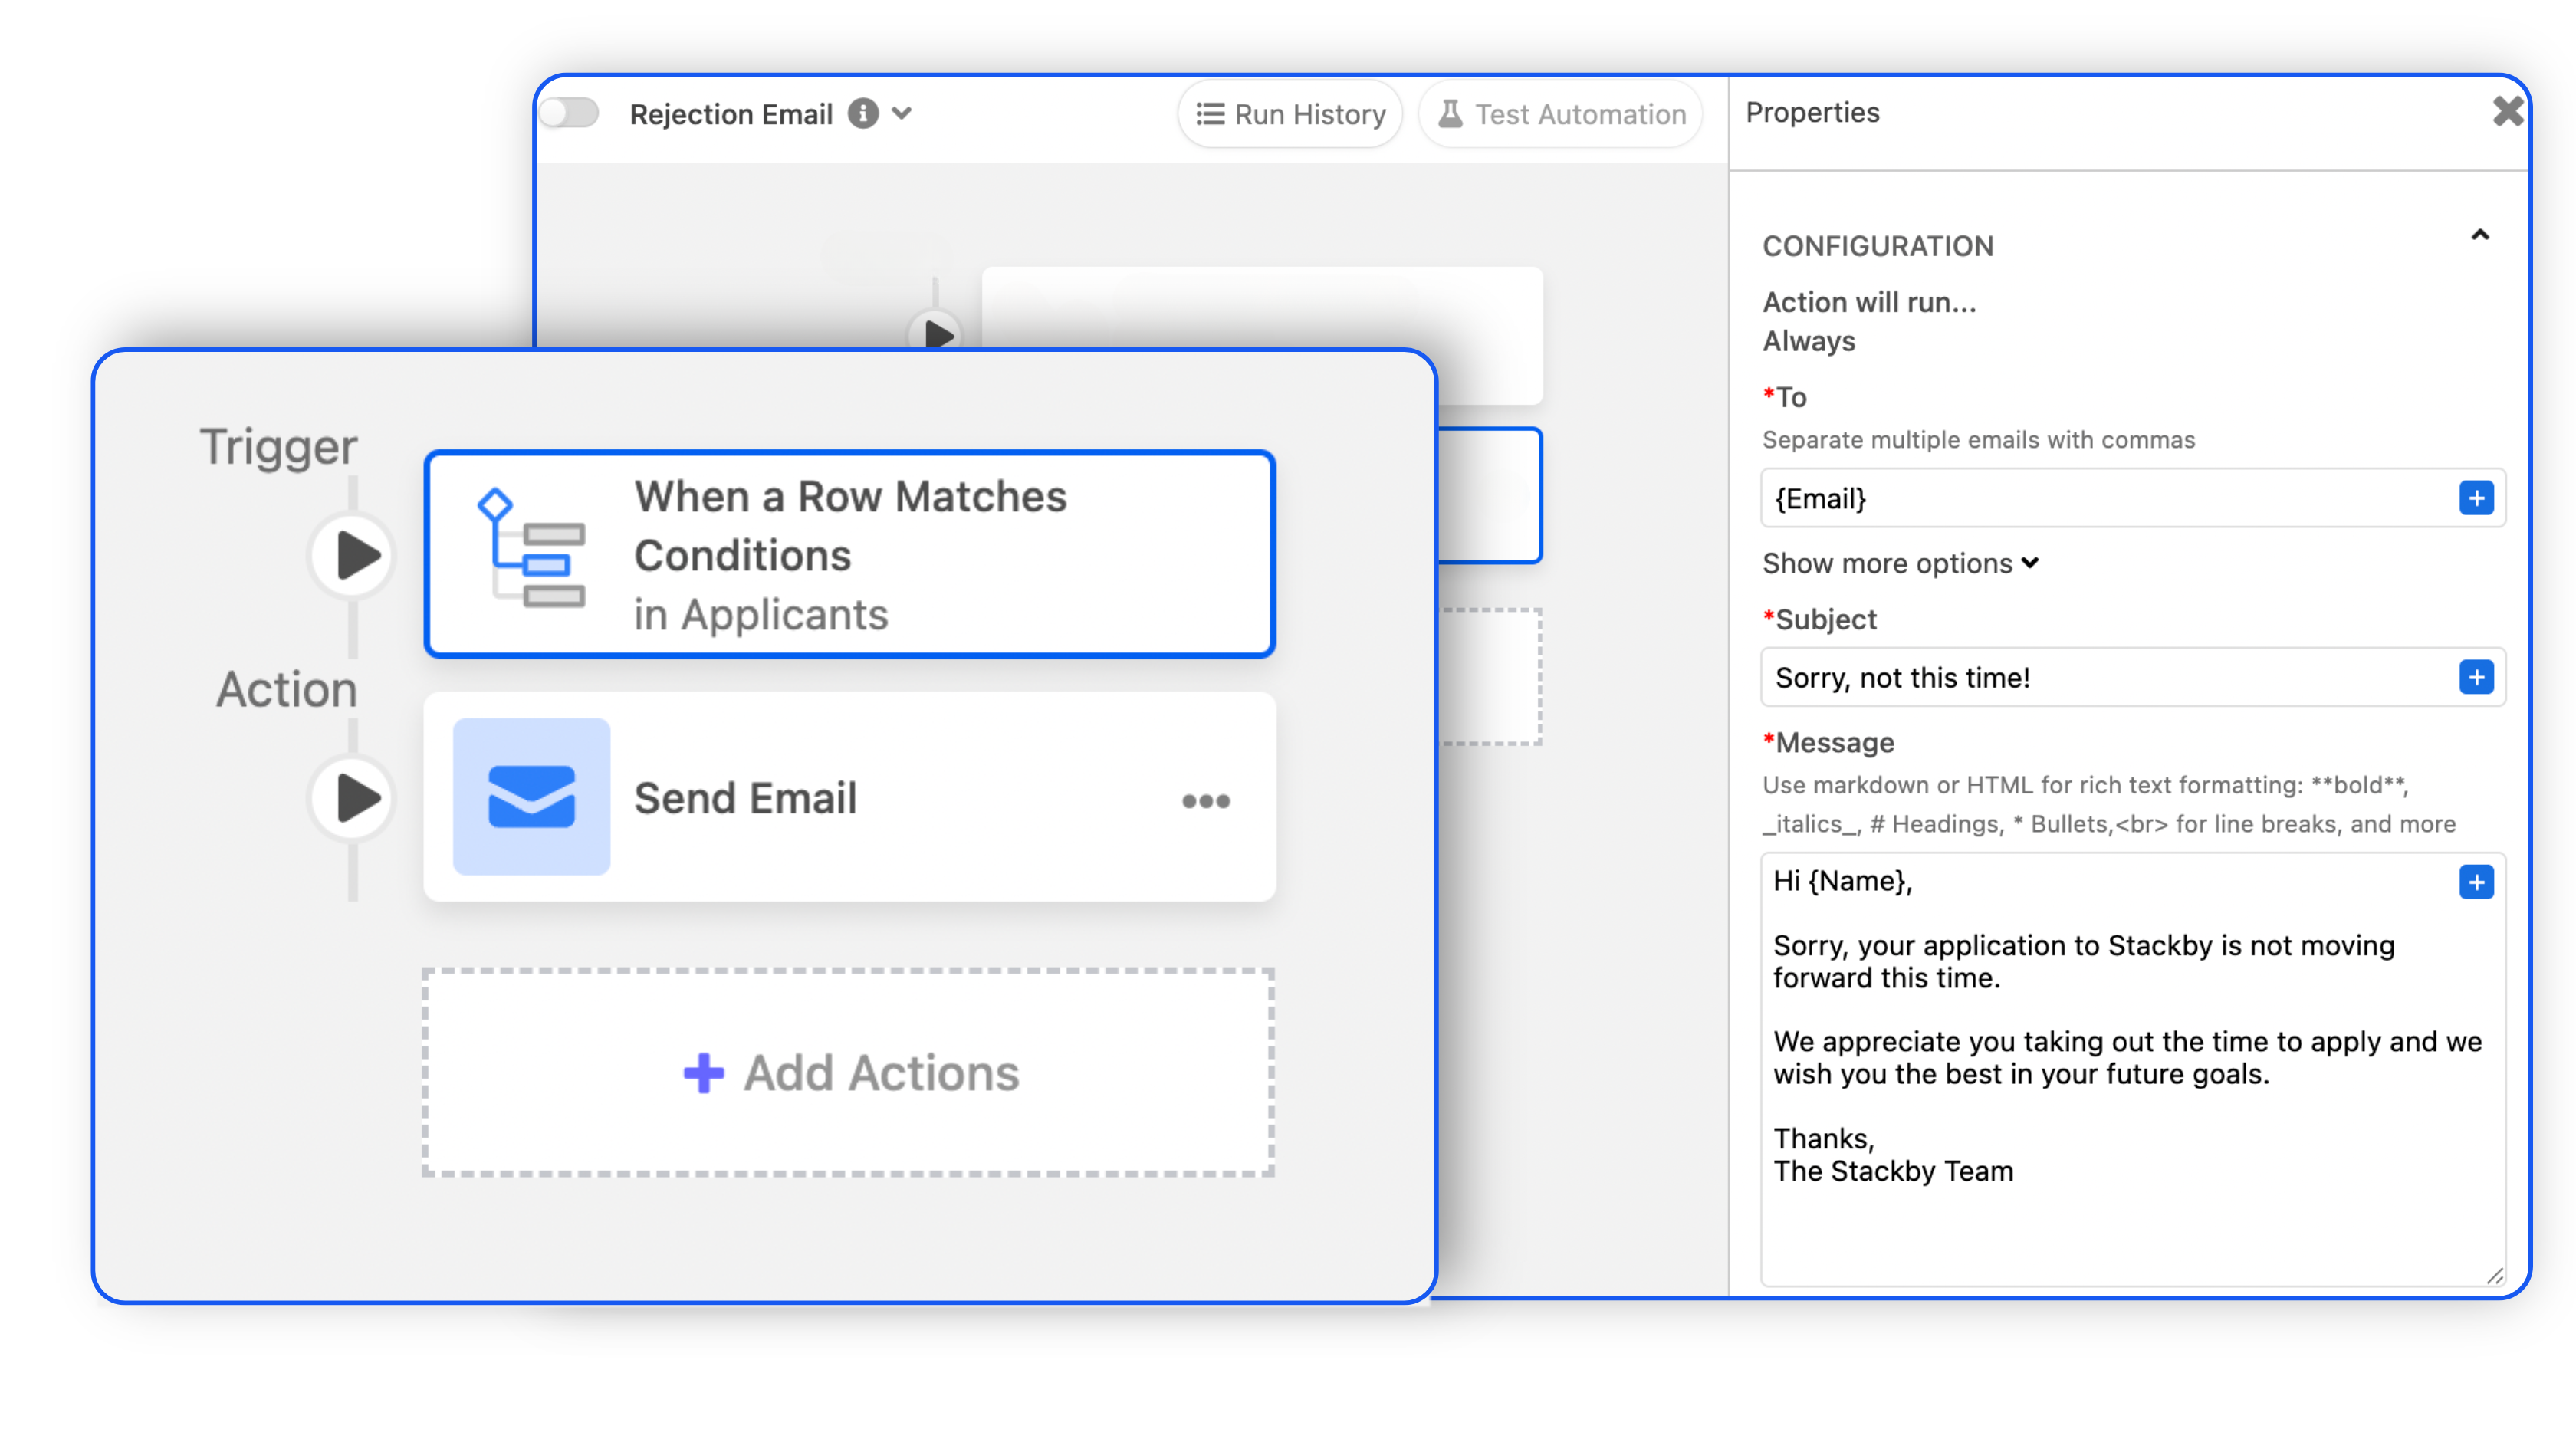This screenshot has height=1449, width=2576.
Task: Click the Test Automation button
Action: click(x=1561, y=115)
